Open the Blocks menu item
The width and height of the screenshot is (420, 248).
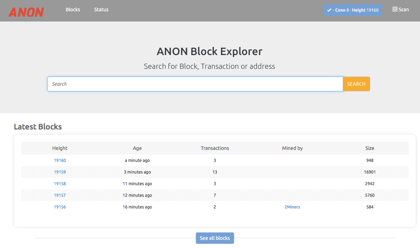73,10
